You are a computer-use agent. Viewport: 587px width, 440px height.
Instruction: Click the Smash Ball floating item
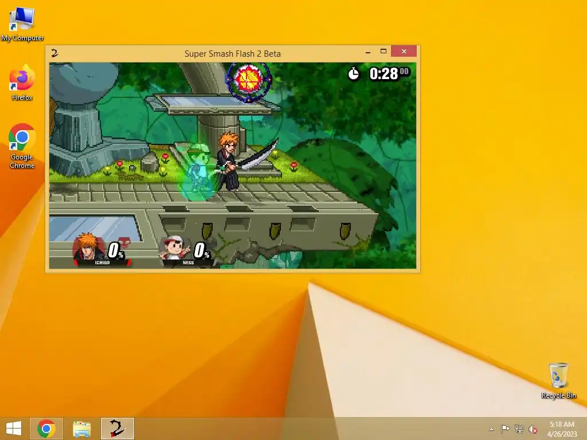coord(248,80)
